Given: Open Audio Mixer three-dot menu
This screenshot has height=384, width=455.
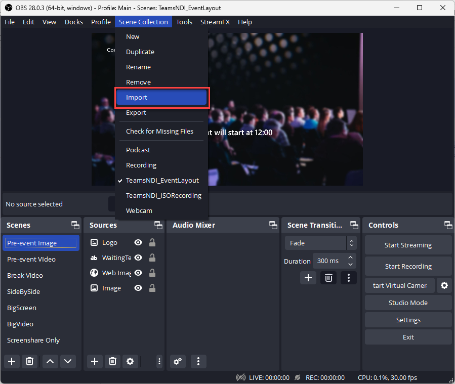Looking at the screenshot, I should point(198,361).
